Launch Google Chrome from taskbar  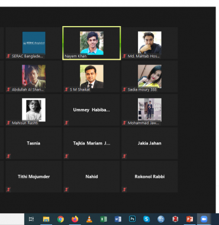tap(60, 219)
